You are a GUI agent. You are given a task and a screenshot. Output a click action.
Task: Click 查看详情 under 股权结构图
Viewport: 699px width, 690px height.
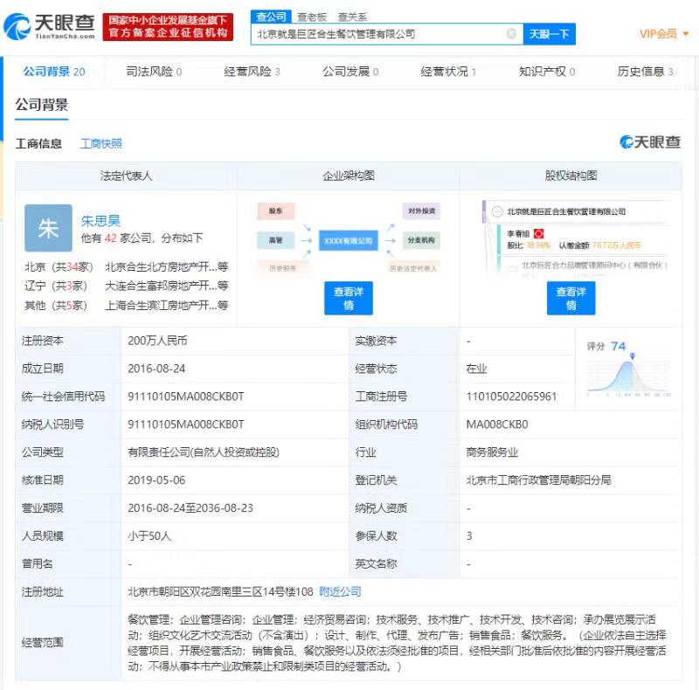(571, 298)
